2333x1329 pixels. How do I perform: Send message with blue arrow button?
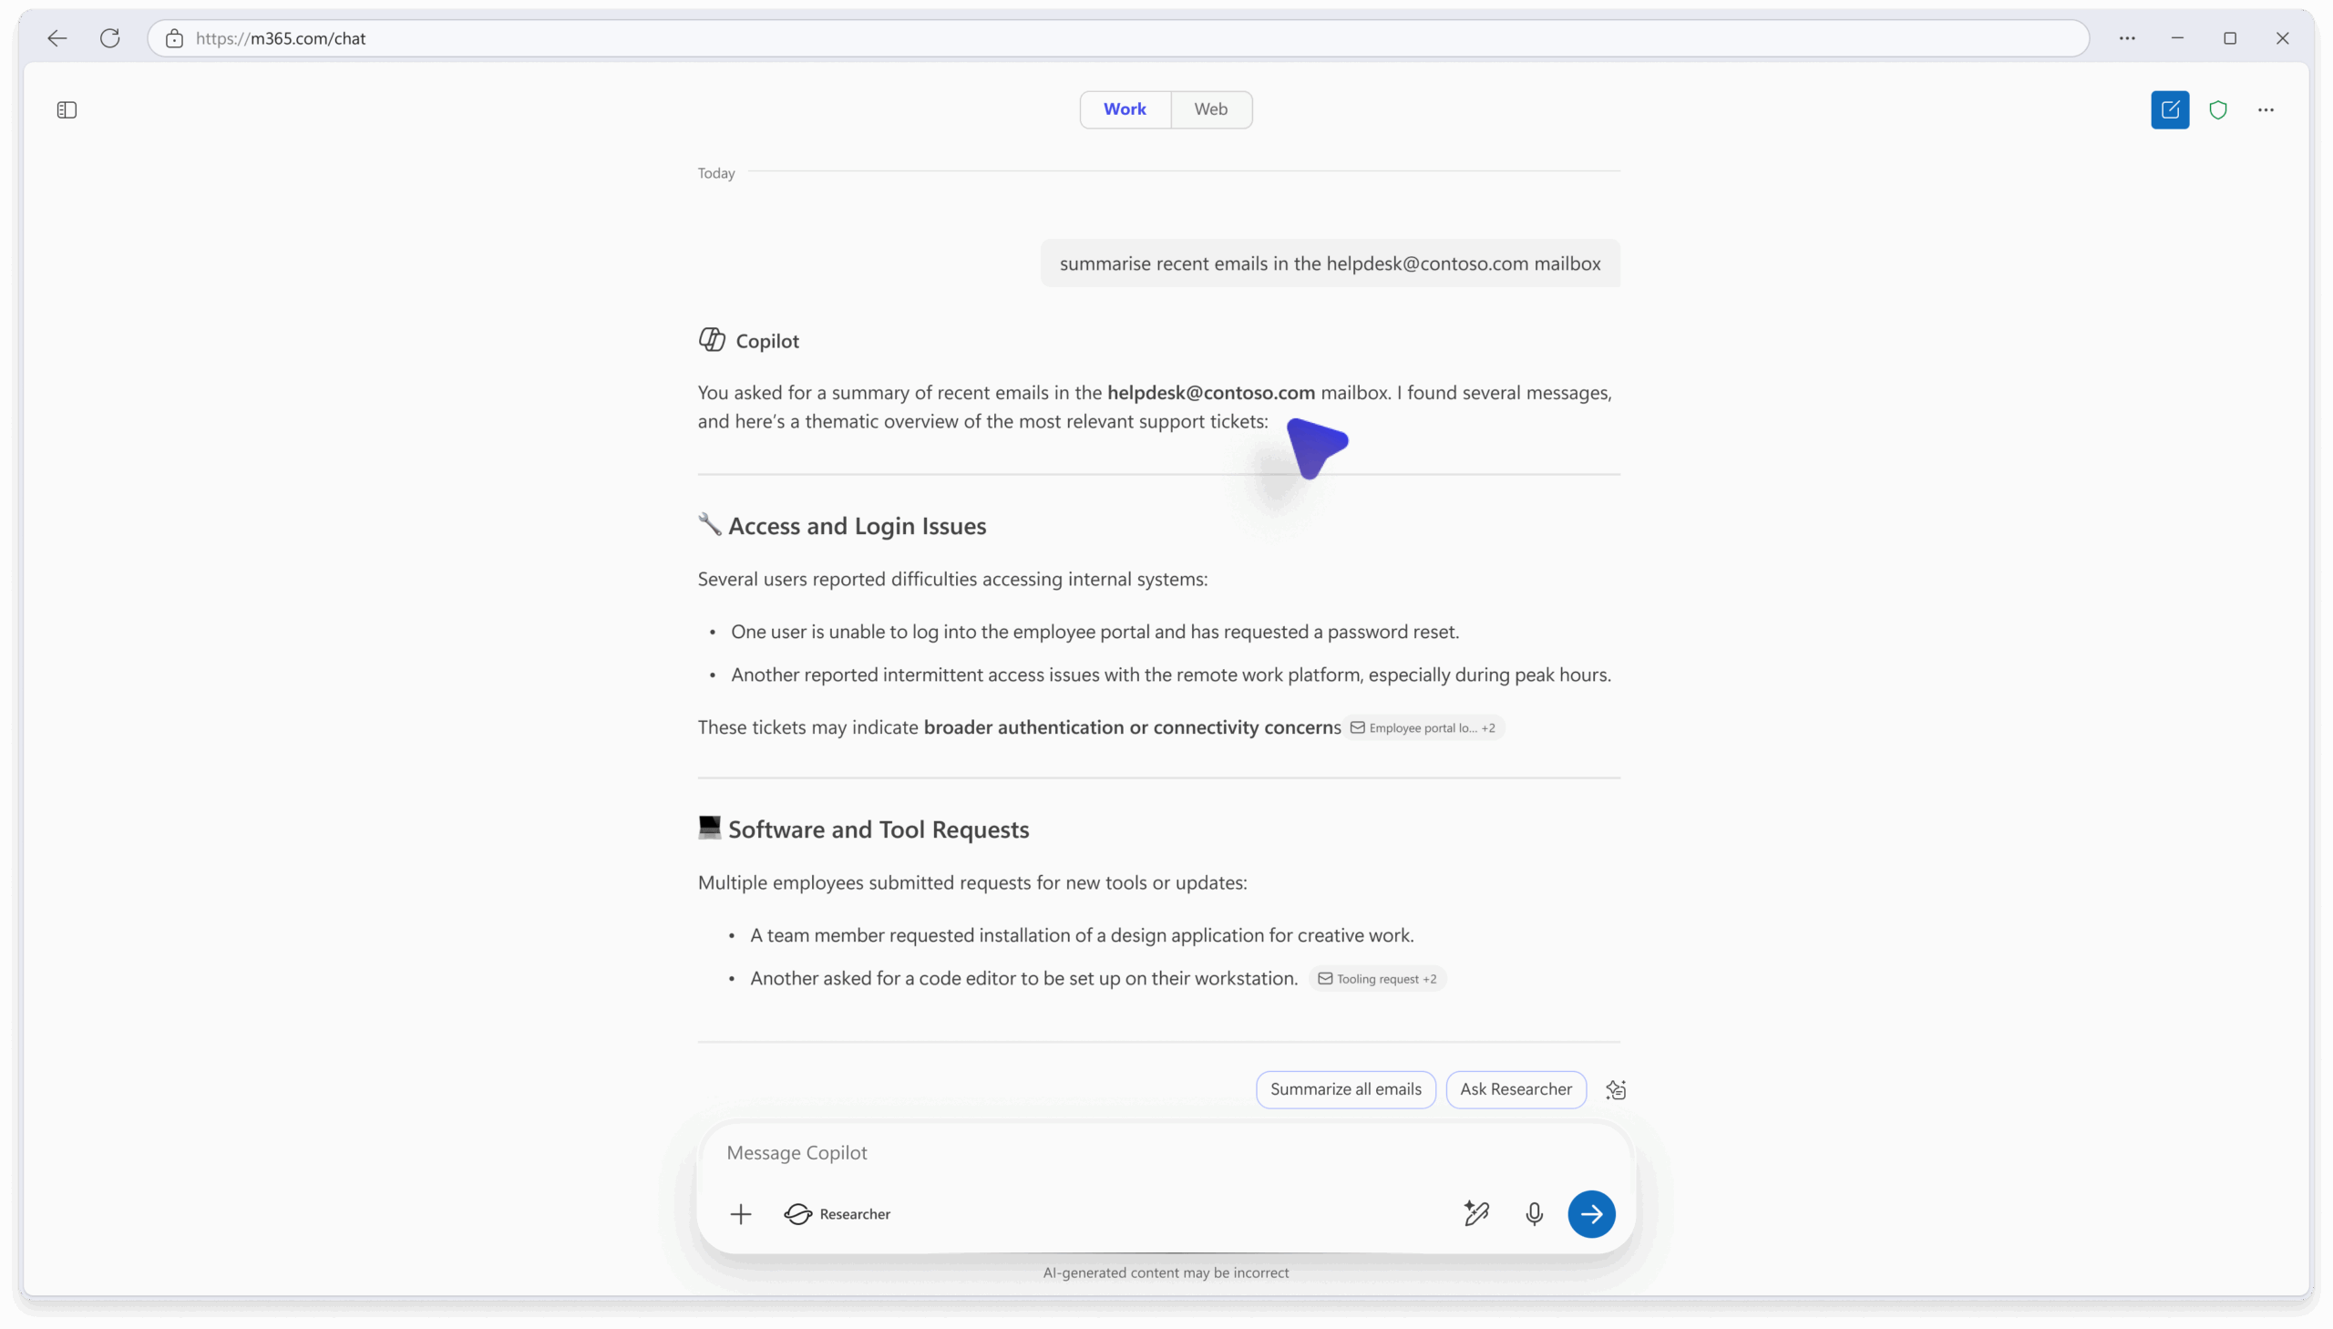pyautogui.click(x=1590, y=1213)
